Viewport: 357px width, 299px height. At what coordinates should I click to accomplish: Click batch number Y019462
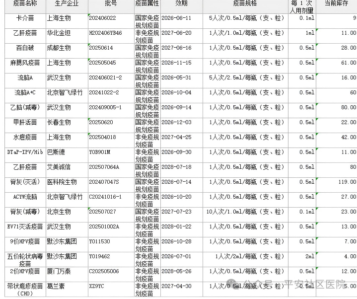99,257
